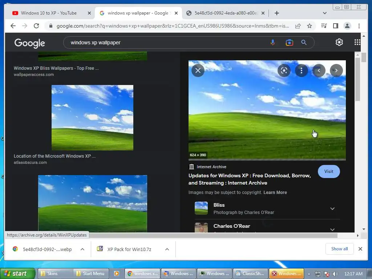The image size is (372, 279).
Task: Click the Google search box text
Action: point(96,43)
